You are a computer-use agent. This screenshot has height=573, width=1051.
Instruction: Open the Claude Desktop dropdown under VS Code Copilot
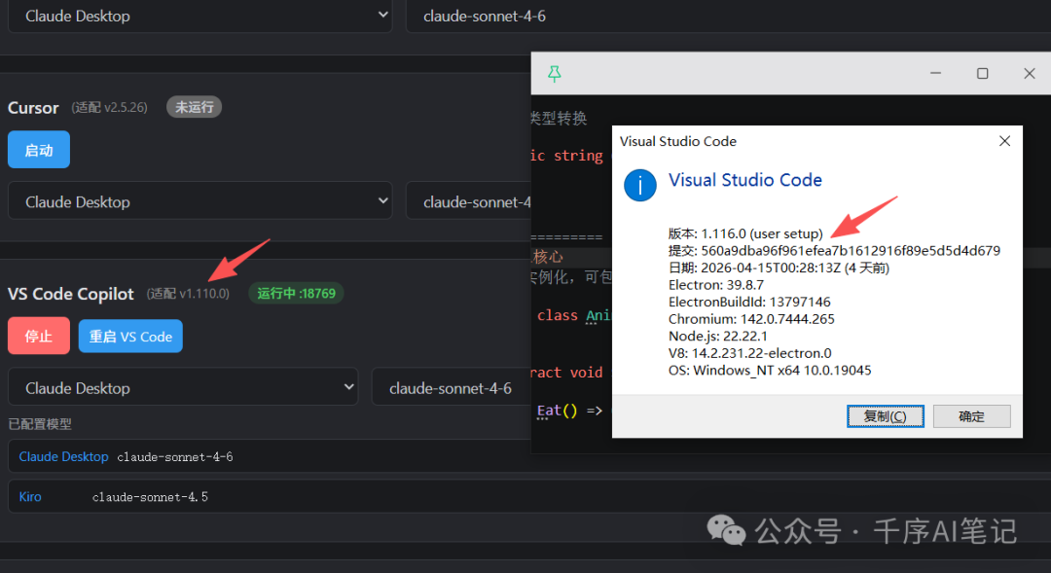pyautogui.click(x=183, y=386)
